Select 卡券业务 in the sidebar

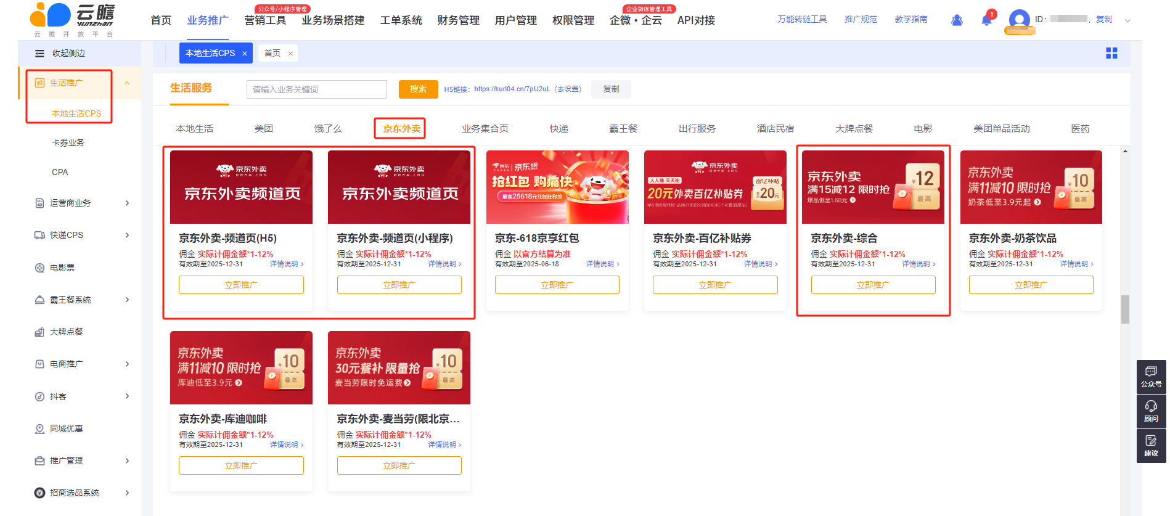point(68,142)
